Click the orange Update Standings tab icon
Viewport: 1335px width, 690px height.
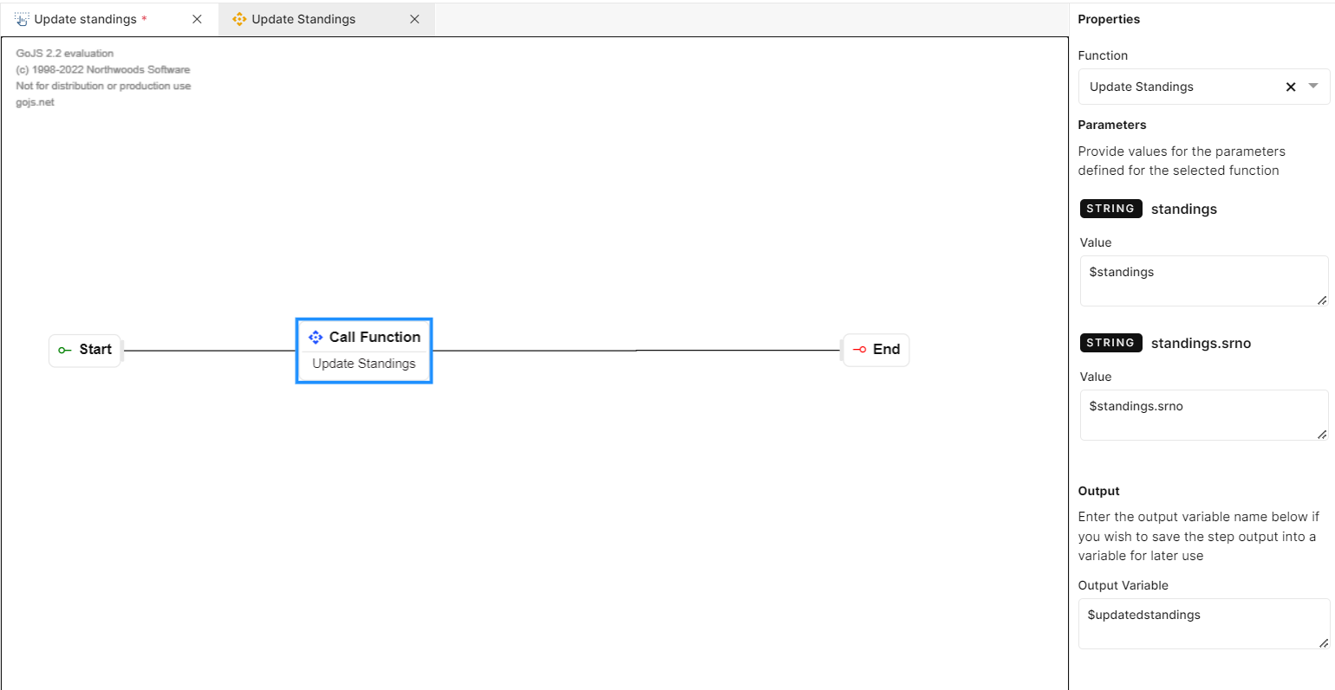[239, 19]
